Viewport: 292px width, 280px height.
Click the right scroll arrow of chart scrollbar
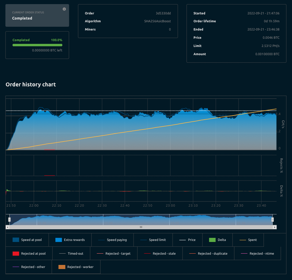click(275, 227)
